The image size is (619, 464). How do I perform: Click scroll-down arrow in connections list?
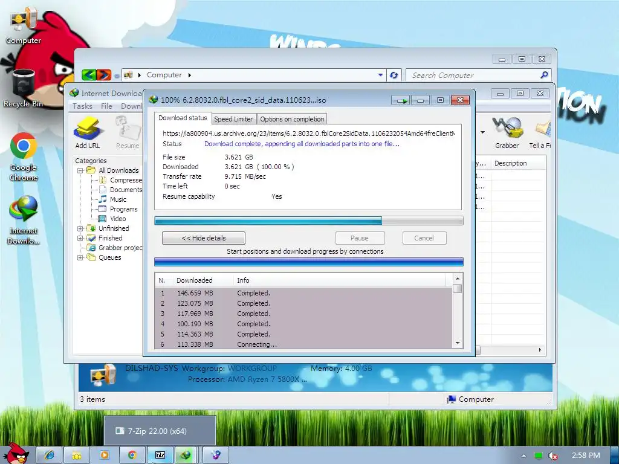458,343
